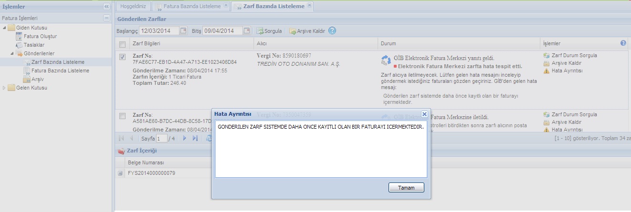The image size is (631, 212).
Task: Expand the Gelen Kutusu folder
Action: (x=5, y=88)
